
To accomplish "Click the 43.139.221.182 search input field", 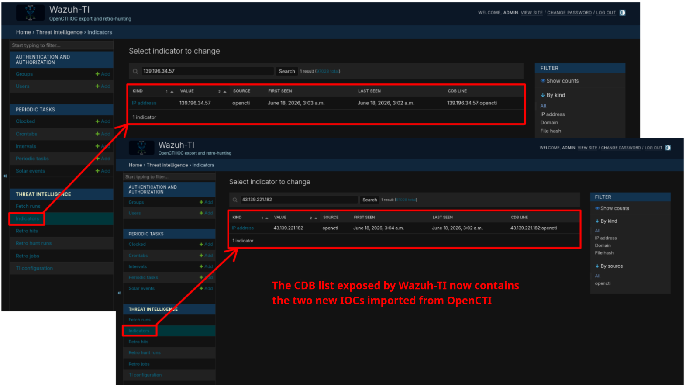I will [x=299, y=200].
